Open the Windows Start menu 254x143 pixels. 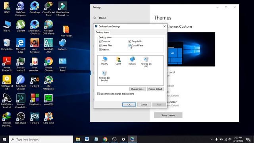4,139
